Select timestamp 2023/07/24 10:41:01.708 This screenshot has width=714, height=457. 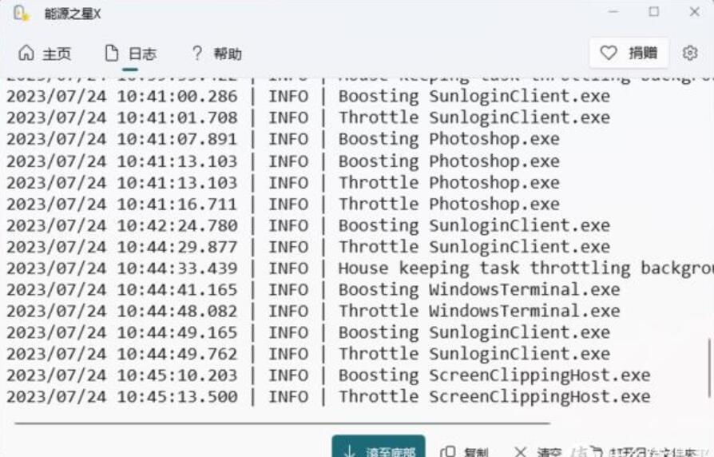pyautogui.click(x=122, y=117)
